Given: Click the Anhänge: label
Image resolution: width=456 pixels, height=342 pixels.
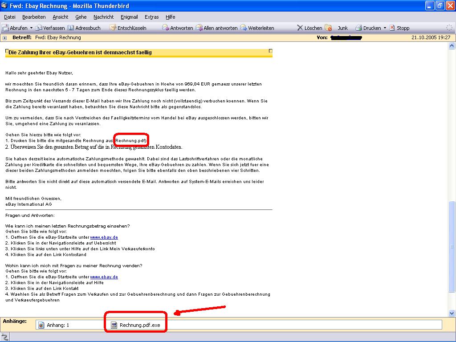Looking at the screenshot, I should click(15, 321).
